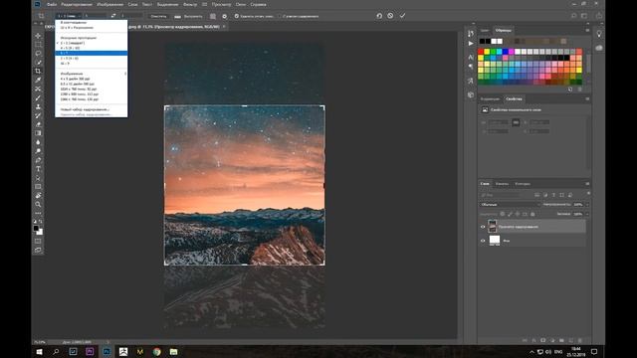Select the Eraser tool
The image size is (637, 358).
[38, 124]
